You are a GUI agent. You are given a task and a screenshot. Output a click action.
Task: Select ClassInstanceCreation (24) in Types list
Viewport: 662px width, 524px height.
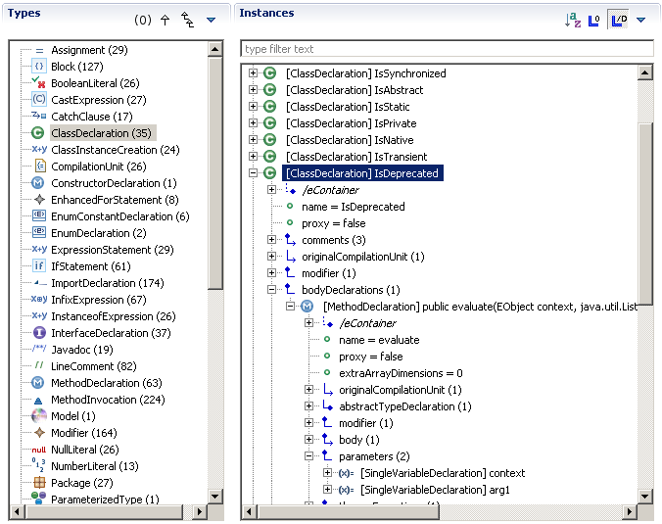click(x=116, y=150)
